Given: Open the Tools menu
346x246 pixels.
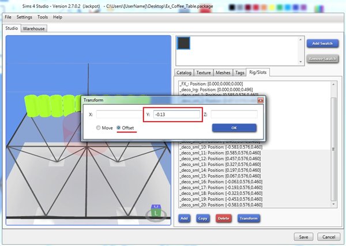Looking at the screenshot, I should coord(42,17).
